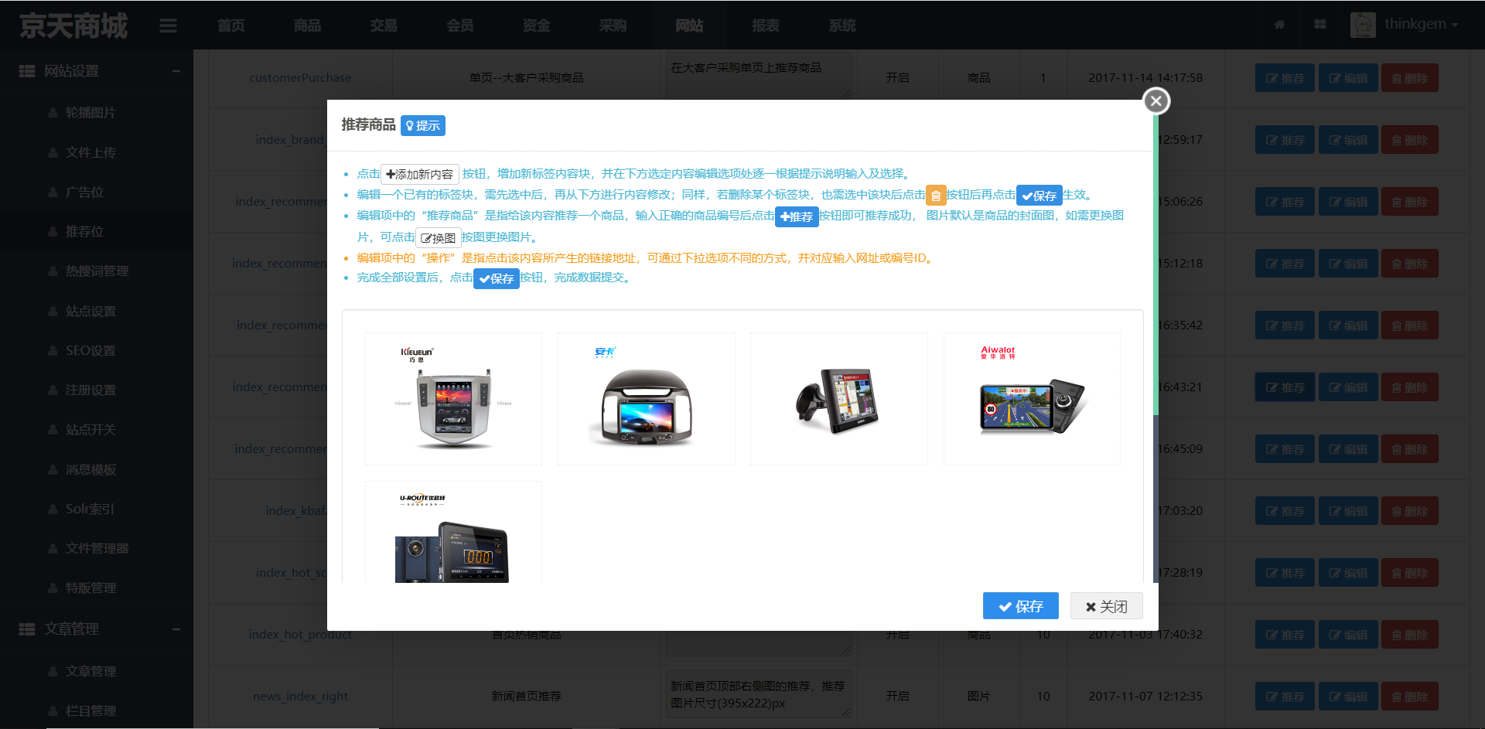The width and height of the screenshot is (1485, 729).
Task: Select the Aiwalot dash navigator product thumbnail
Action: click(x=1032, y=398)
